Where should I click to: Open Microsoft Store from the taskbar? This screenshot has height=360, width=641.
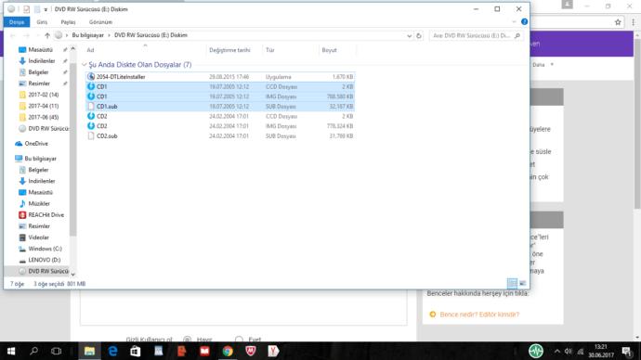pyautogui.click(x=136, y=351)
